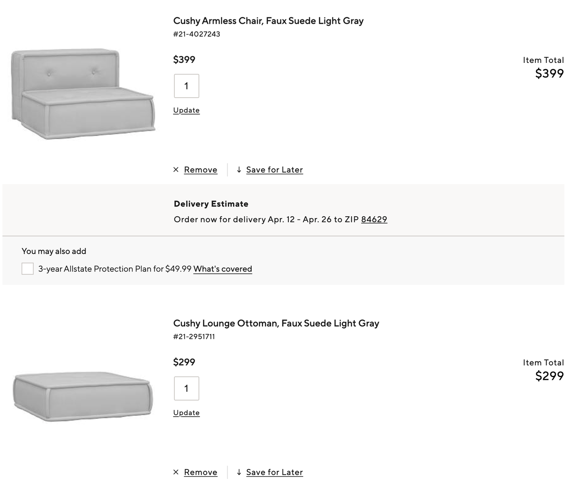The height and width of the screenshot is (484, 574).
Task: Enable the 3-year Allstate Protection Plan checkbox
Action: [x=27, y=269]
